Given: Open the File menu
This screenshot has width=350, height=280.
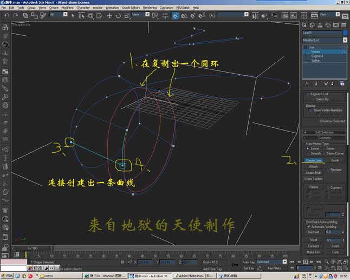Looking at the screenshot, I should (x=4, y=8).
